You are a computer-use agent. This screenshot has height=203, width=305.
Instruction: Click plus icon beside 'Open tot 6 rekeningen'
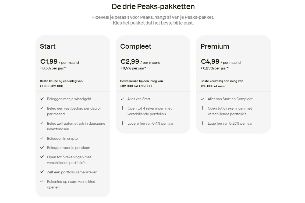pyautogui.click(x=203, y=108)
